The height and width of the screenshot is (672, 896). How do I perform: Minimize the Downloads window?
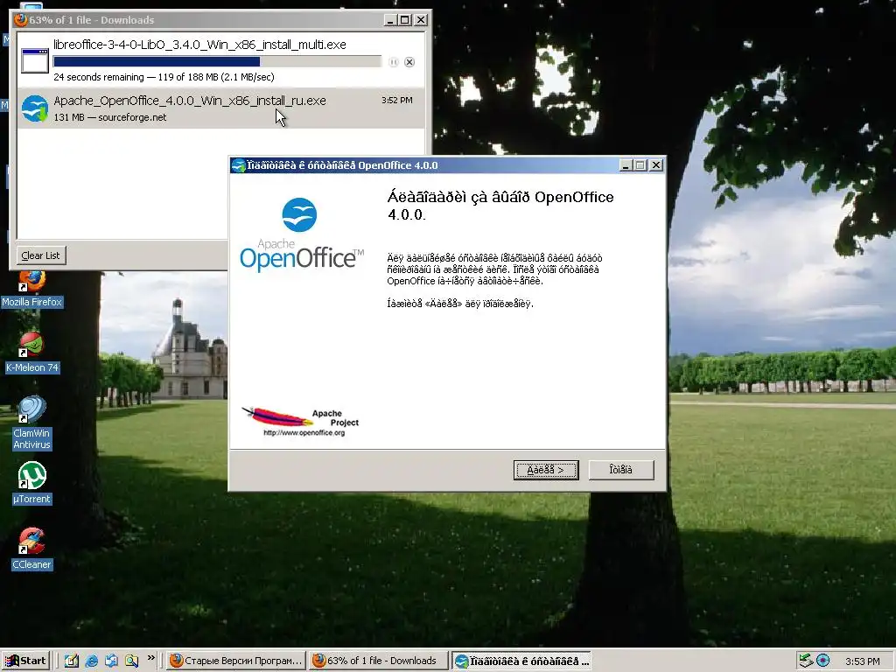click(x=390, y=20)
